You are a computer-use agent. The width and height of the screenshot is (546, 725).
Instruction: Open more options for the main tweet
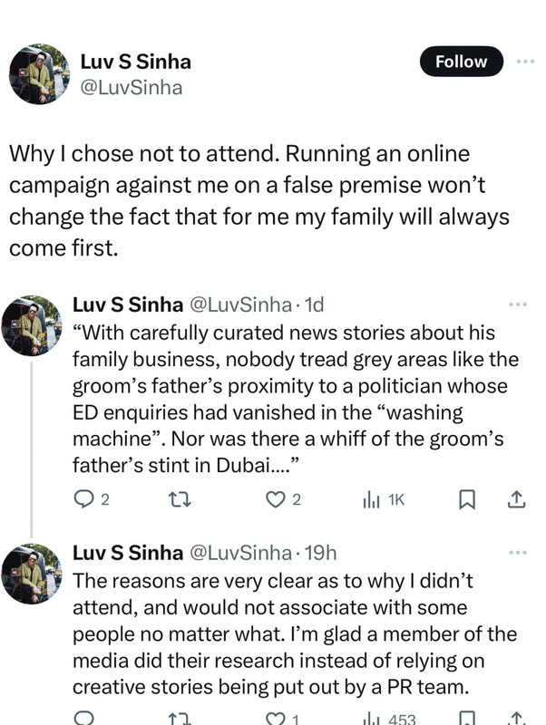pyautogui.click(x=525, y=62)
